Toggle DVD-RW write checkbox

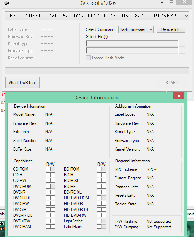[x=53, y=204]
